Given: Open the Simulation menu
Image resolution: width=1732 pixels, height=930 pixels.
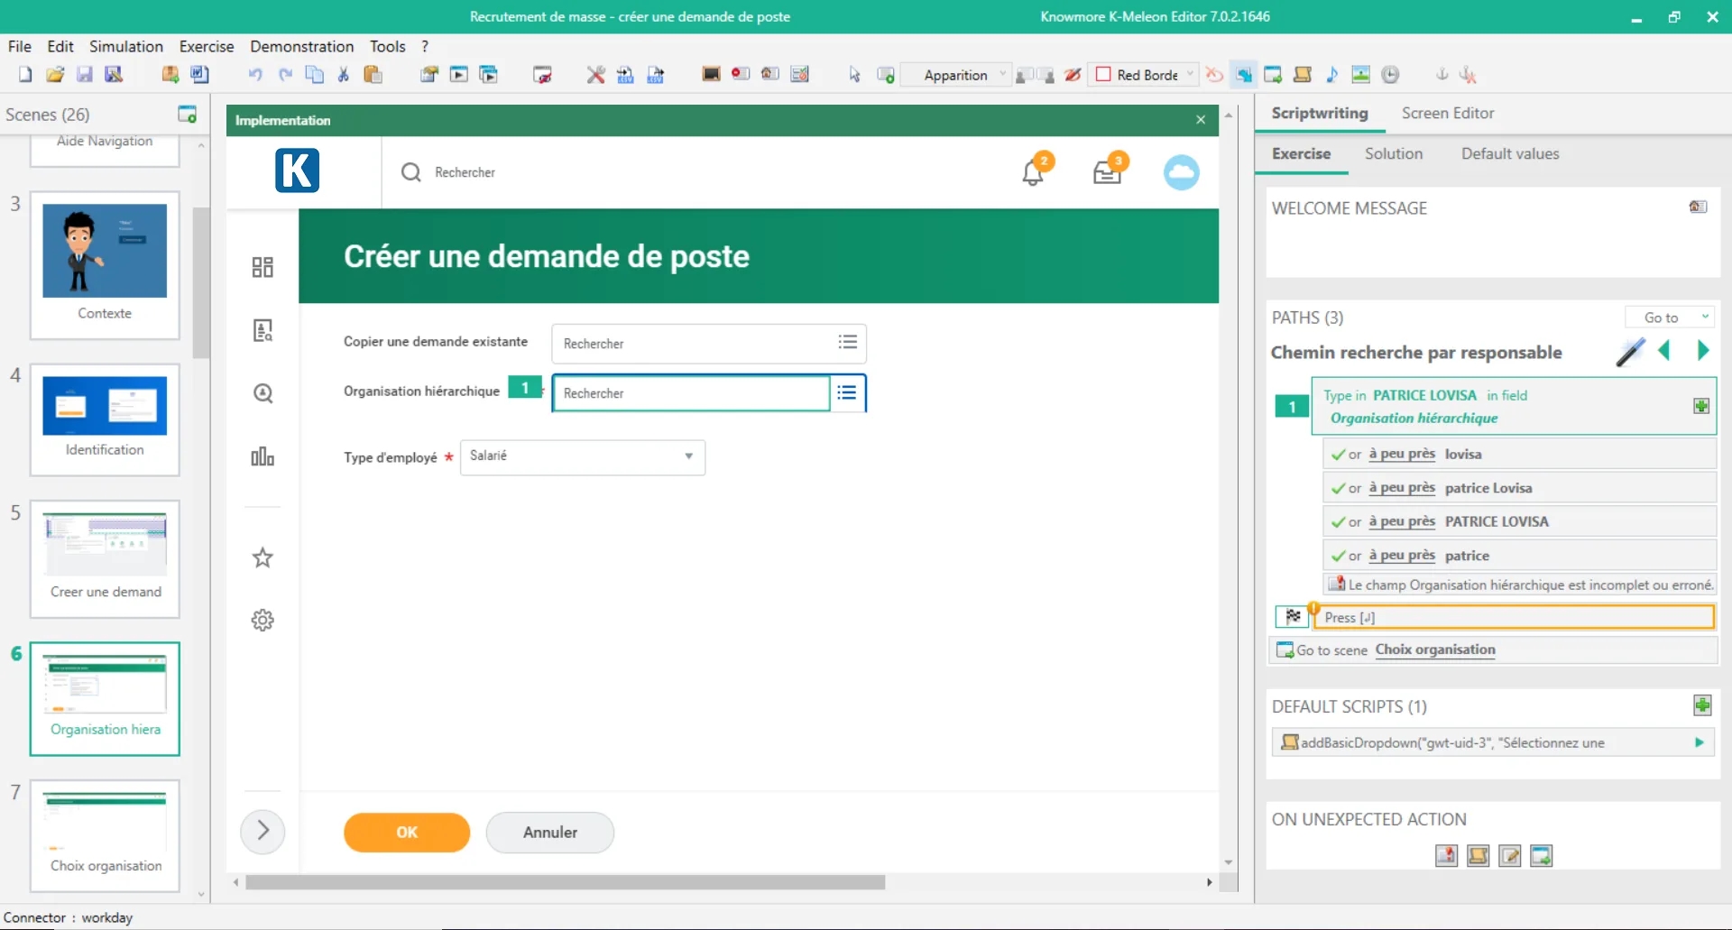Looking at the screenshot, I should pyautogui.click(x=126, y=46).
